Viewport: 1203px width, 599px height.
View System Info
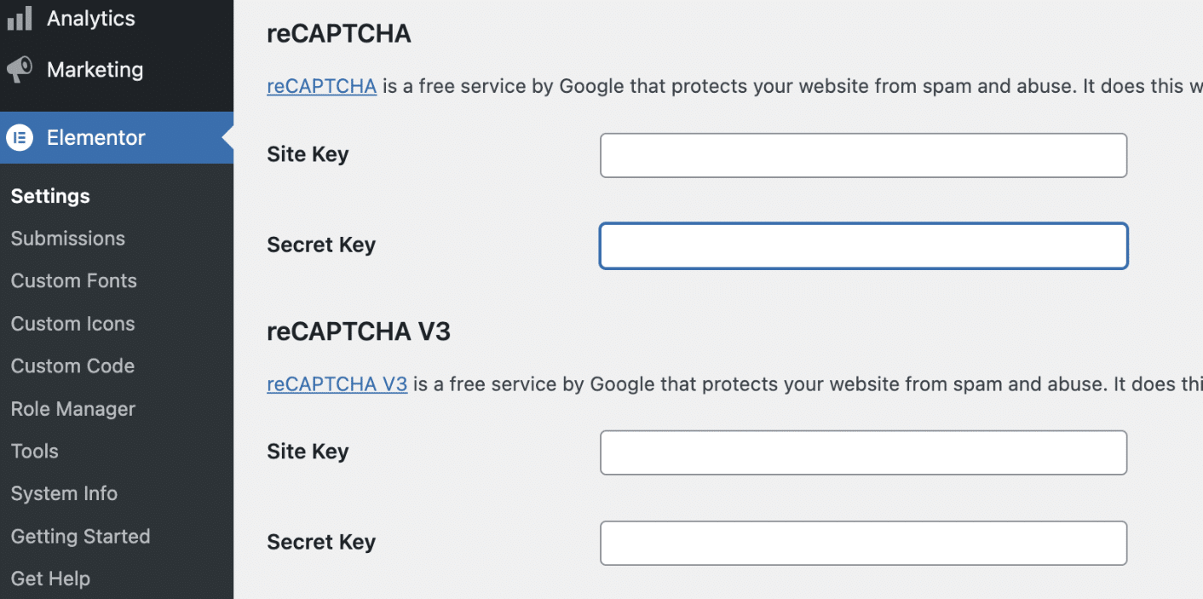(63, 493)
